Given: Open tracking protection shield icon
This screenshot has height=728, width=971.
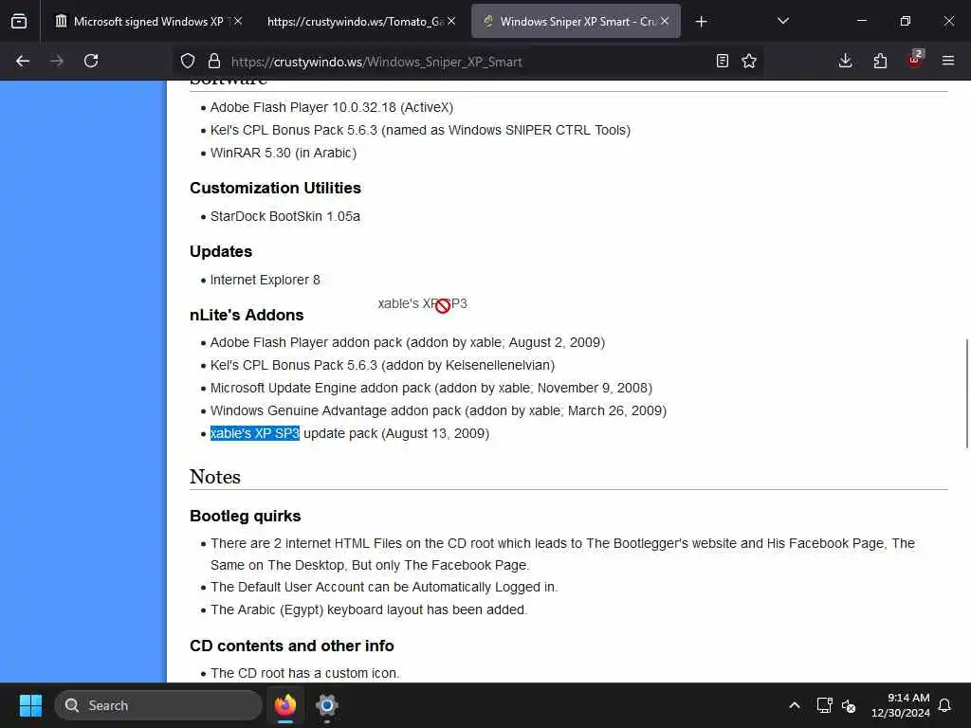Looking at the screenshot, I should (188, 61).
